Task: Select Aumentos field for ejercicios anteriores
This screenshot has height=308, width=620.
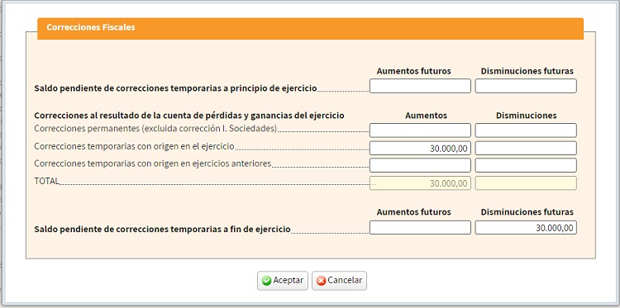Action: click(x=420, y=165)
